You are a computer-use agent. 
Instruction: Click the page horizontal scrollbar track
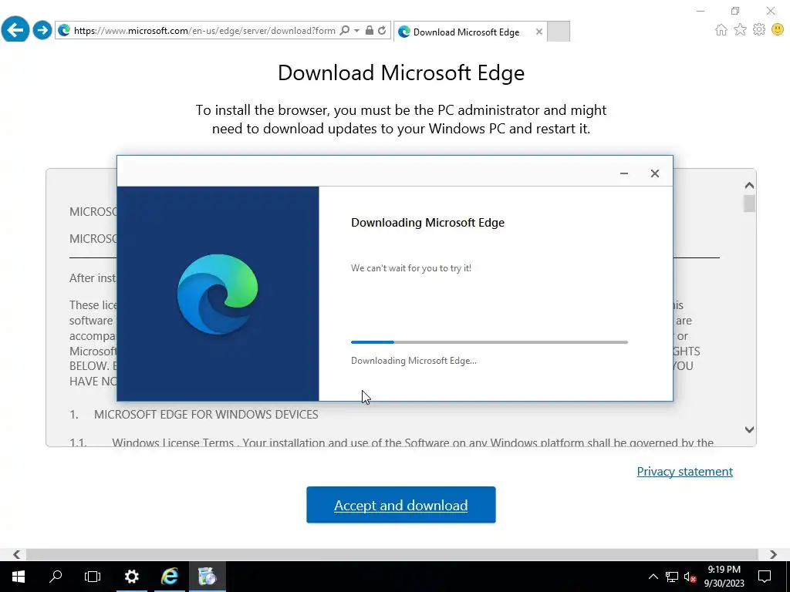(x=392, y=554)
